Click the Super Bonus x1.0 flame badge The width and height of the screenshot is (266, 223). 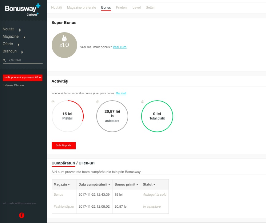tap(64, 45)
